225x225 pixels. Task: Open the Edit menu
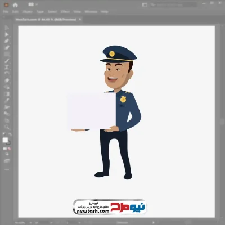point(15,12)
